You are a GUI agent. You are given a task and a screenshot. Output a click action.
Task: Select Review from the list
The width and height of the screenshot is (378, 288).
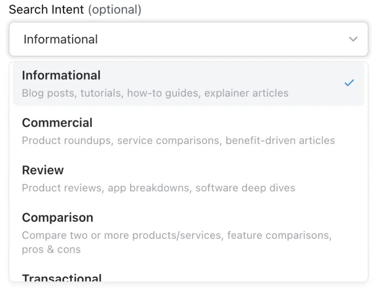[x=189, y=179]
